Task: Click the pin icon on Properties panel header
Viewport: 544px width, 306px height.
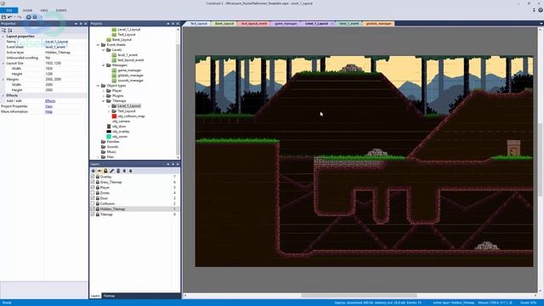Action: point(81,24)
